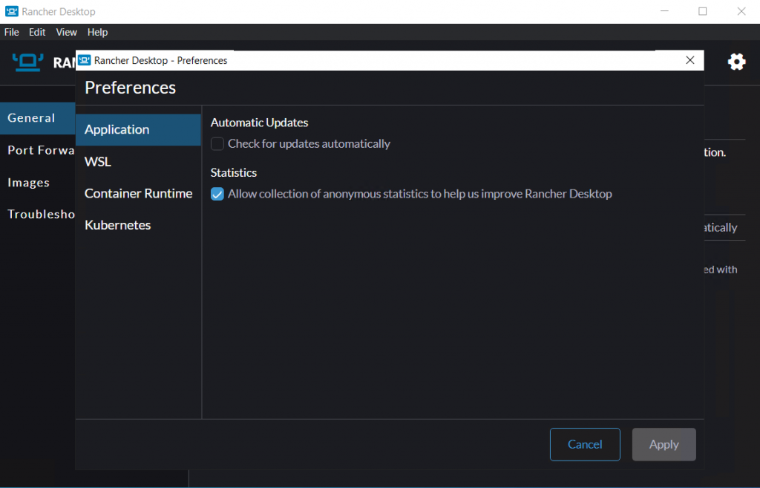The width and height of the screenshot is (760, 488).
Task: Select Images in main sidebar
Action: [x=29, y=183]
